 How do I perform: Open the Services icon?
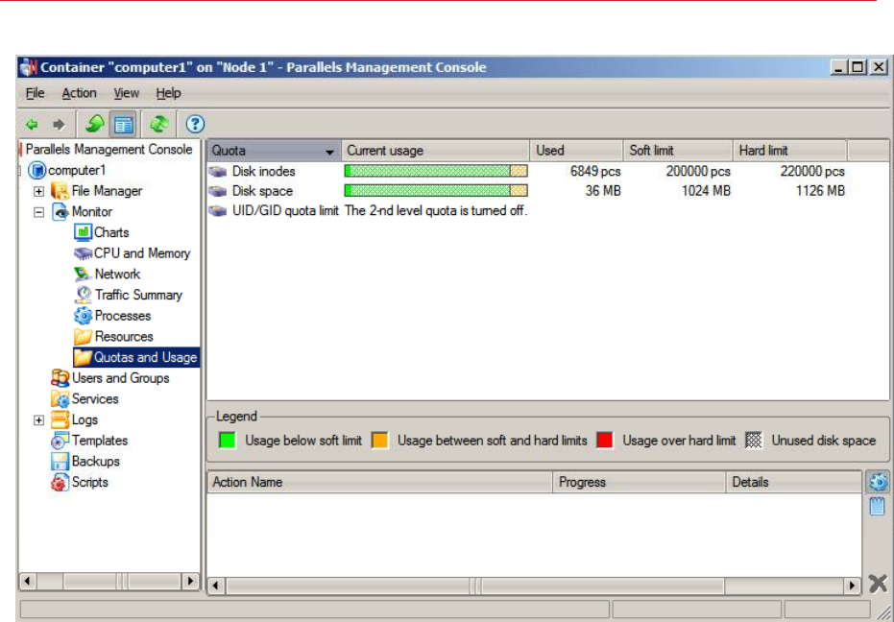(60, 399)
